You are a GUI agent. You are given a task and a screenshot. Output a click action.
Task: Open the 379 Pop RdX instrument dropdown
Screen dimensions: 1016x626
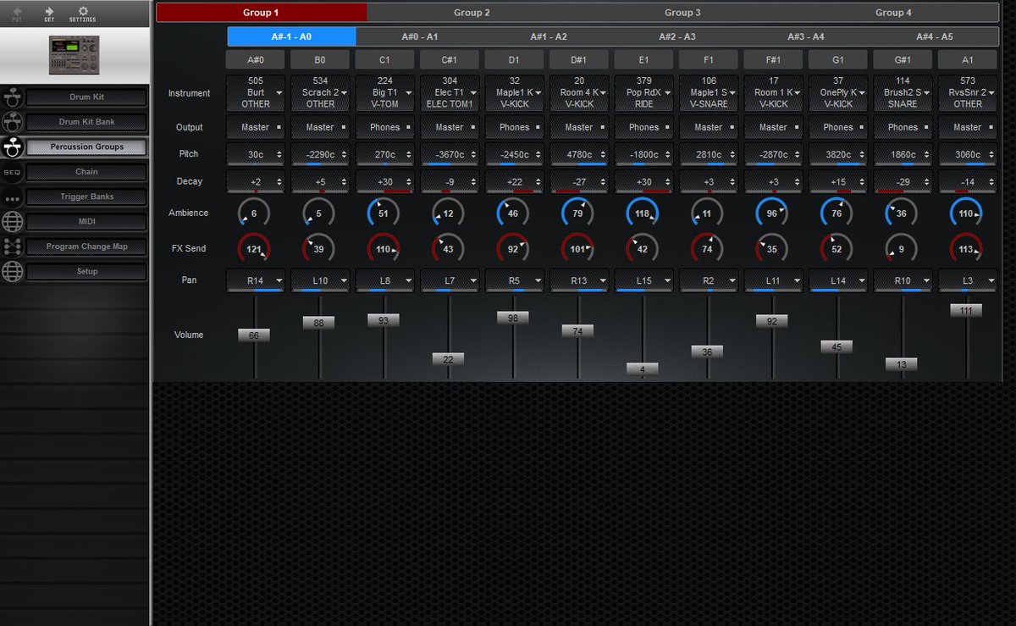tap(643, 92)
